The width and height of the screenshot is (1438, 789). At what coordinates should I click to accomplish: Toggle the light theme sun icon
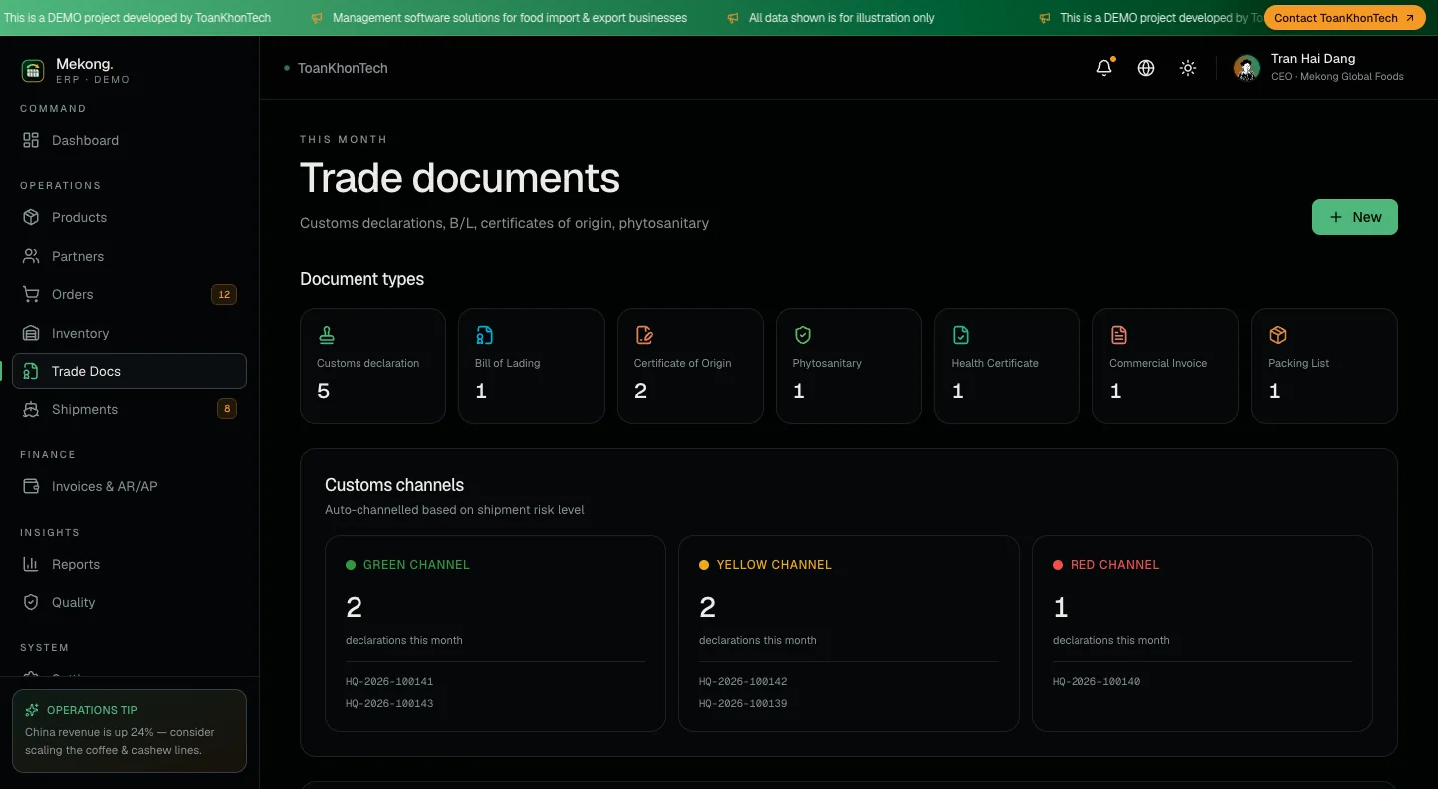pyautogui.click(x=1188, y=68)
